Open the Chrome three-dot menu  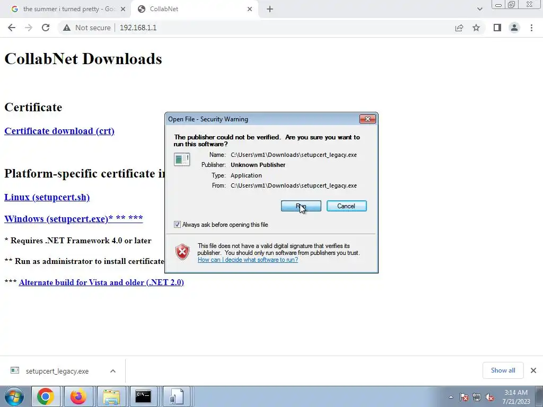[531, 28]
